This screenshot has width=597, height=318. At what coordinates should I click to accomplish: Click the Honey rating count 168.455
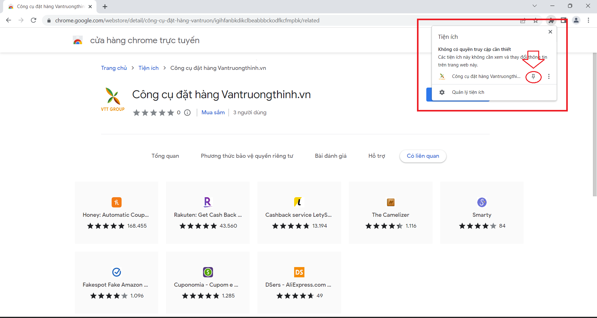[x=137, y=226]
